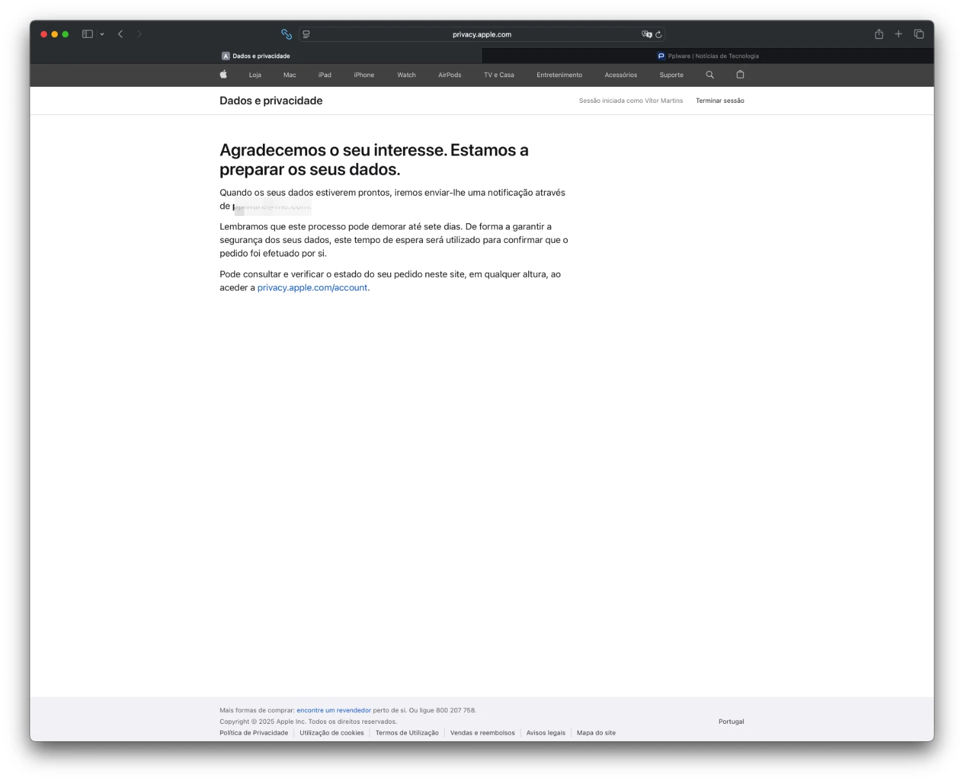Click the translate icon in address bar
This screenshot has height=781, width=964.
(646, 35)
